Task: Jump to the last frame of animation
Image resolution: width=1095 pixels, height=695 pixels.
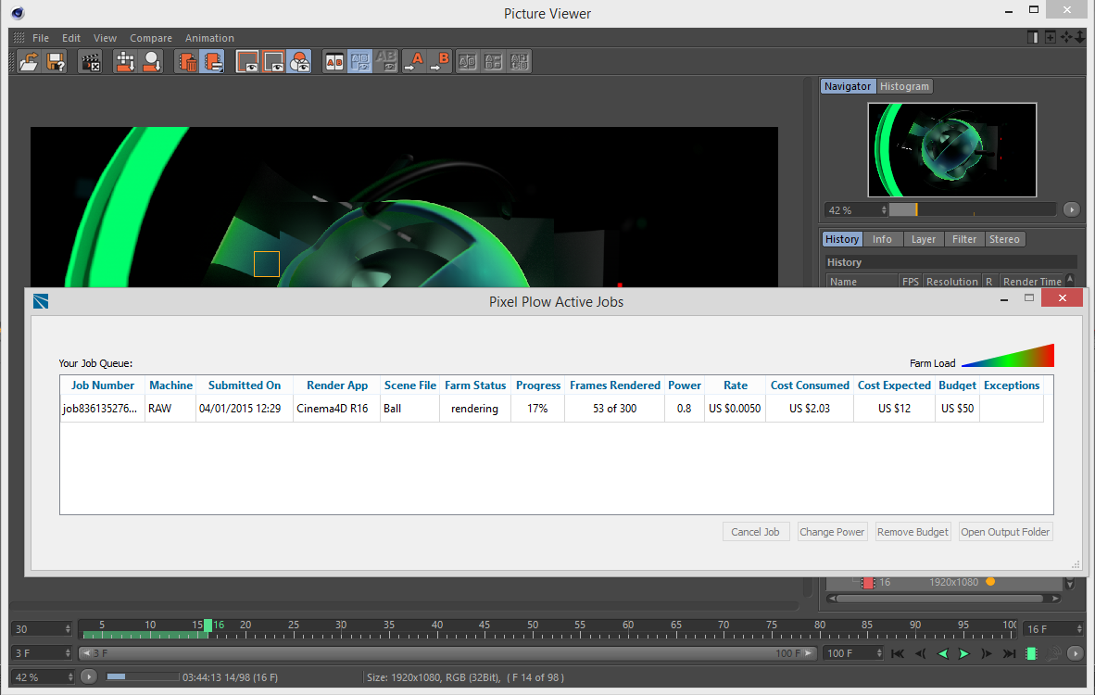Action: [x=1007, y=653]
